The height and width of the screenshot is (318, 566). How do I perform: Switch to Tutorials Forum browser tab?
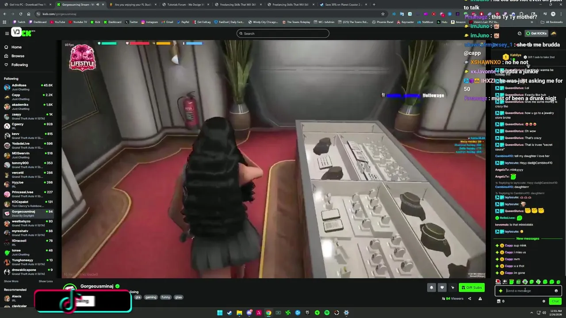(x=186, y=4)
